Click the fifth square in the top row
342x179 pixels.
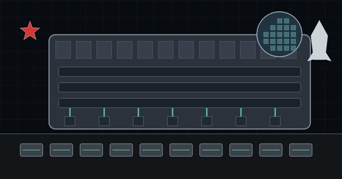click(145, 50)
